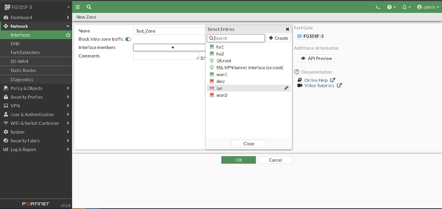Click the Close button in Select Entries

click(249, 144)
